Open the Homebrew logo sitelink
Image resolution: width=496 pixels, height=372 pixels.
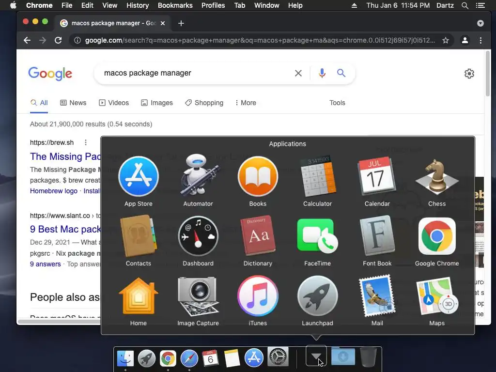tap(54, 191)
